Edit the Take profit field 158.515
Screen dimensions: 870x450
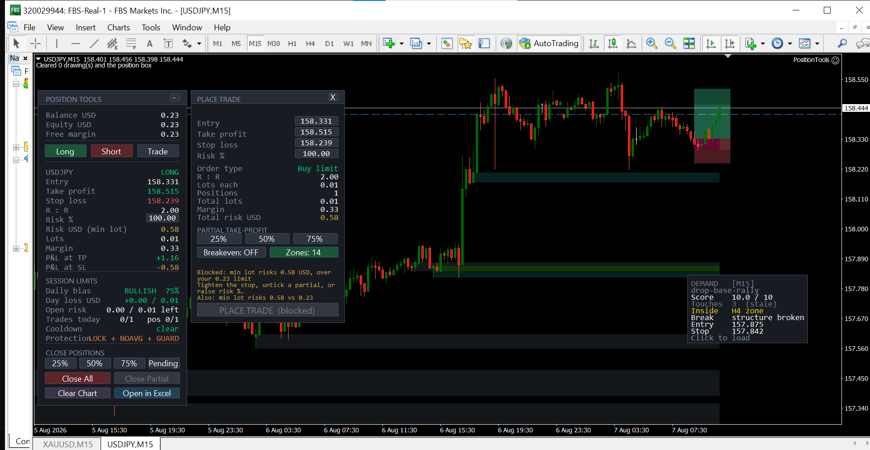coord(316,132)
